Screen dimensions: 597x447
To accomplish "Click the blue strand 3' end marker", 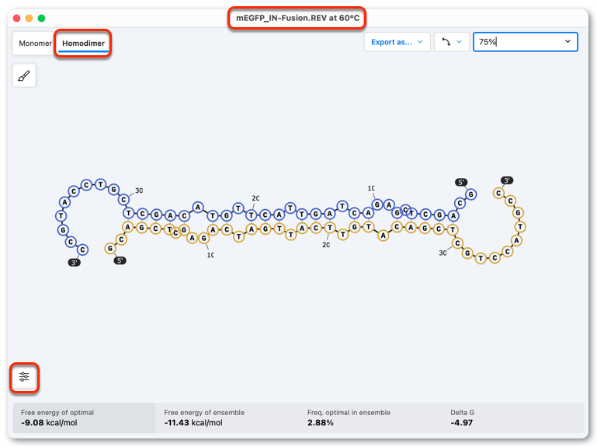I will [x=75, y=263].
